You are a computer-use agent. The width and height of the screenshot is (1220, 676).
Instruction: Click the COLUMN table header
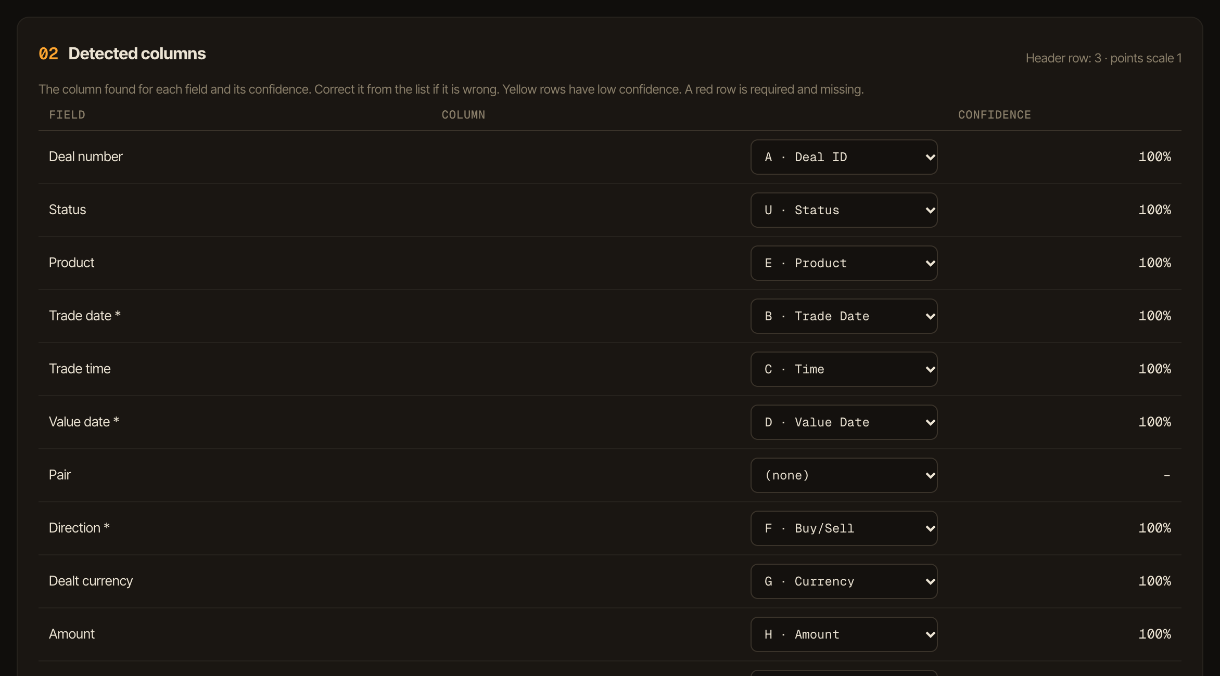(x=463, y=115)
